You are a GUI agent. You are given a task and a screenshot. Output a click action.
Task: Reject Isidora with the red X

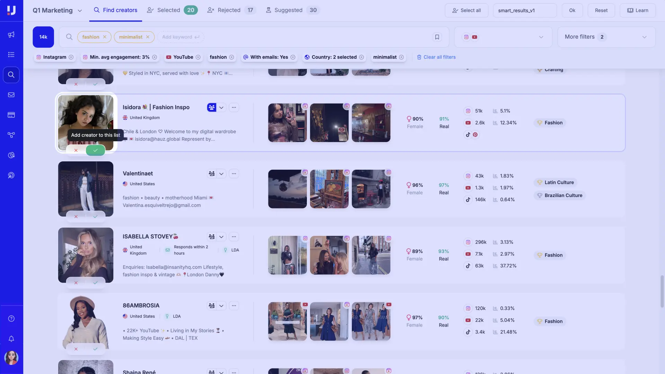tap(76, 150)
